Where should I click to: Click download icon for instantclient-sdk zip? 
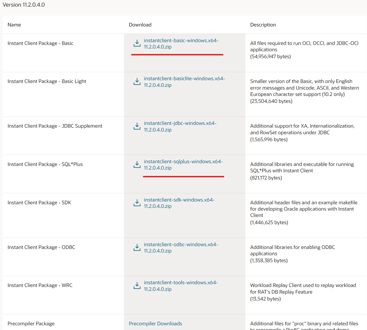pyautogui.click(x=137, y=203)
